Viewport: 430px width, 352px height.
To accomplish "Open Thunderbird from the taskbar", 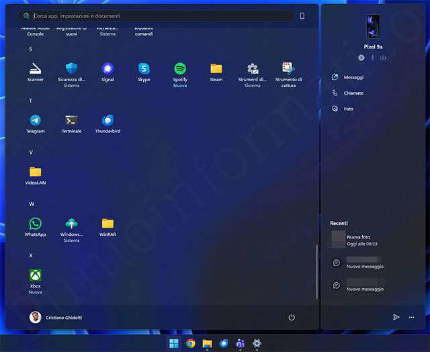I will tap(224, 343).
